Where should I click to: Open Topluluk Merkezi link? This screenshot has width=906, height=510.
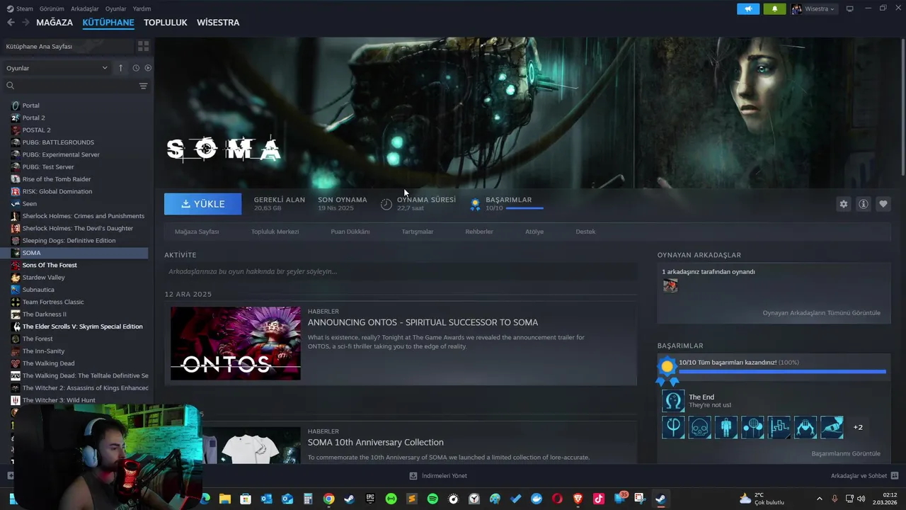coord(275,232)
